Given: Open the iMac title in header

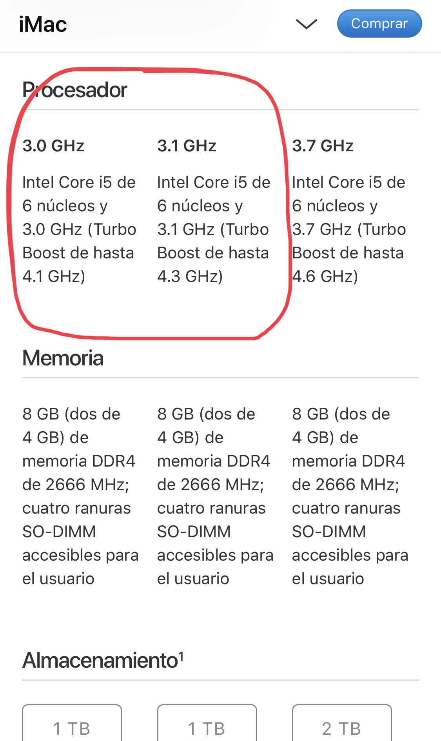Looking at the screenshot, I should pyautogui.click(x=43, y=24).
